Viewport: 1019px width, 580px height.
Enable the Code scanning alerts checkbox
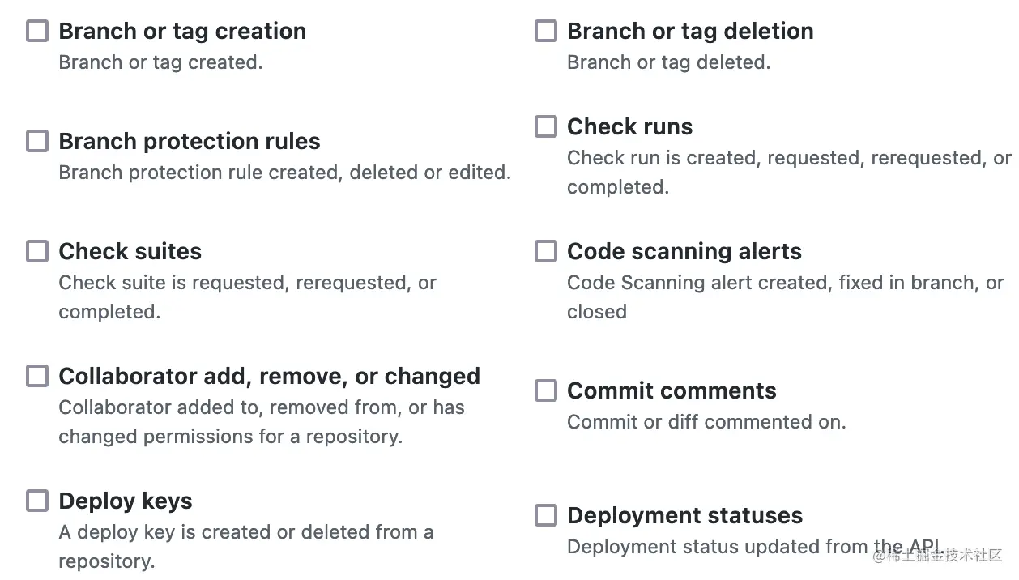(x=546, y=251)
